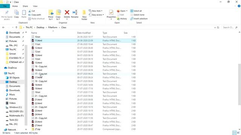
Task: Select the 27.zip compressed file icon
Action: pos(33,129)
